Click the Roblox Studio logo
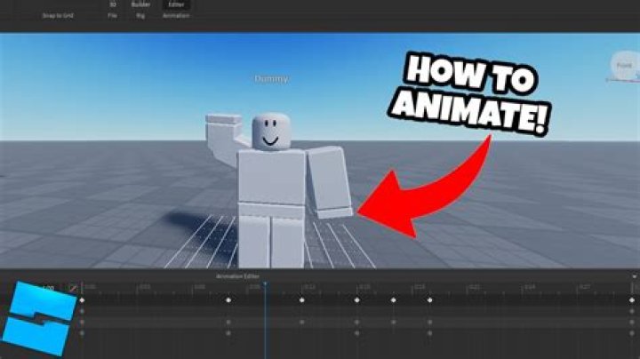Viewport: 640px width, 359px height. click(x=36, y=323)
